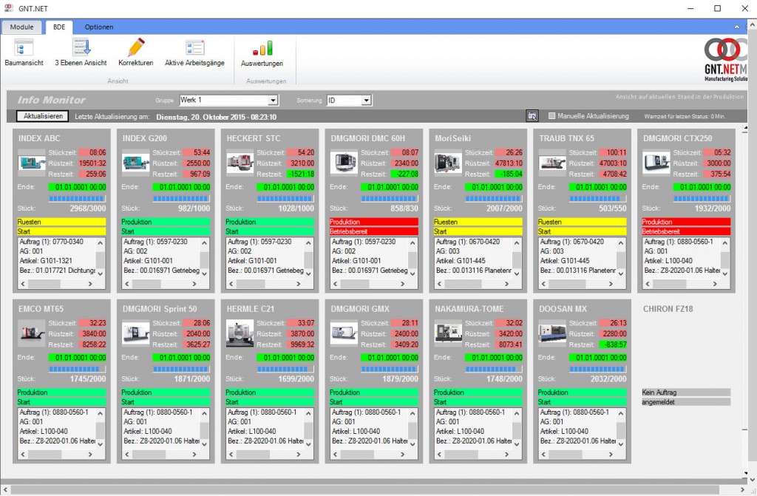This screenshot has height=496, width=757.
Task: Click Stück count 2968/3000 on INDEX ABC
Action: click(x=88, y=208)
